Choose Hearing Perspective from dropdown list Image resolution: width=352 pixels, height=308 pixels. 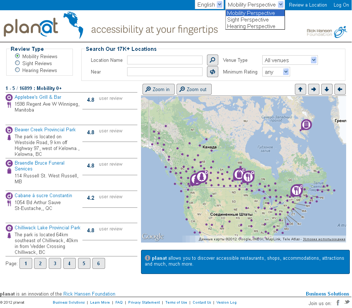coord(255,26)
